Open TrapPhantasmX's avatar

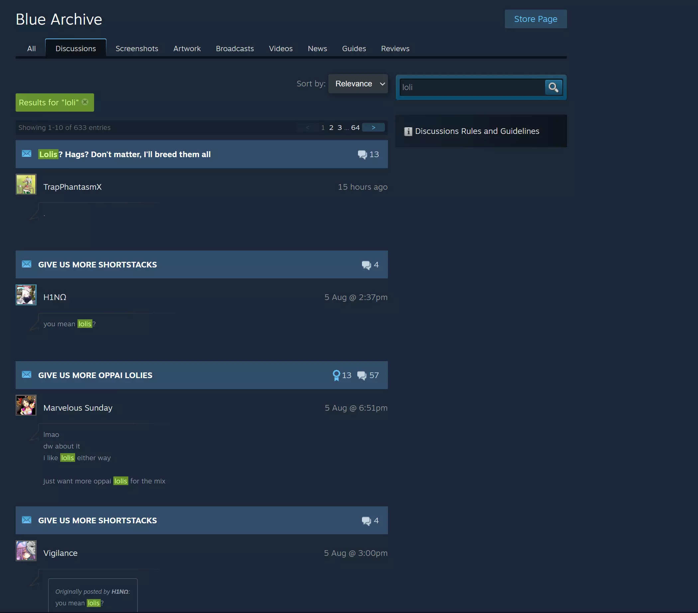click(26, 184)
